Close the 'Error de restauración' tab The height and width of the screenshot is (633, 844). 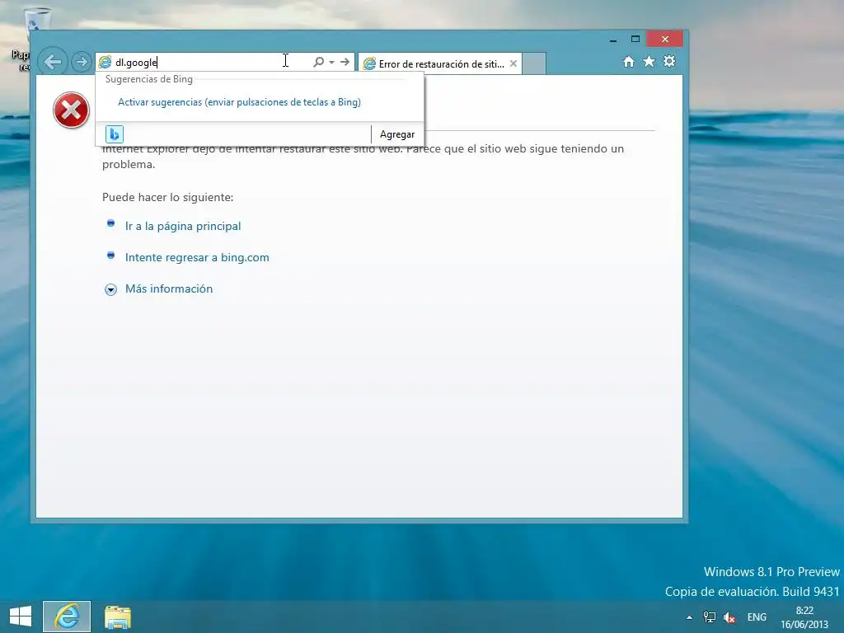coord(513,63)
